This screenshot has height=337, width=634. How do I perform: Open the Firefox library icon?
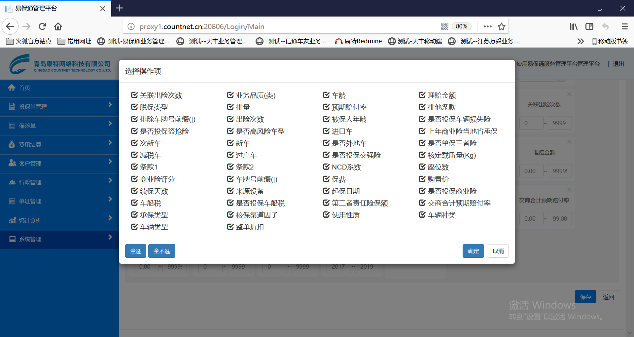[x=574, y=26]
